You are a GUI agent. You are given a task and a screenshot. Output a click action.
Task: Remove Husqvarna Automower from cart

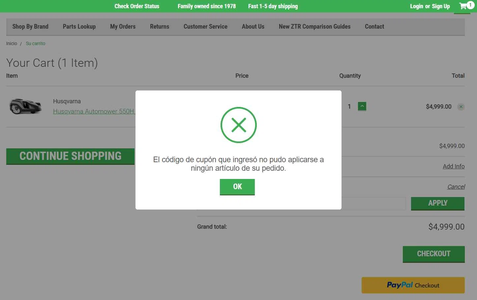[461, 107]
